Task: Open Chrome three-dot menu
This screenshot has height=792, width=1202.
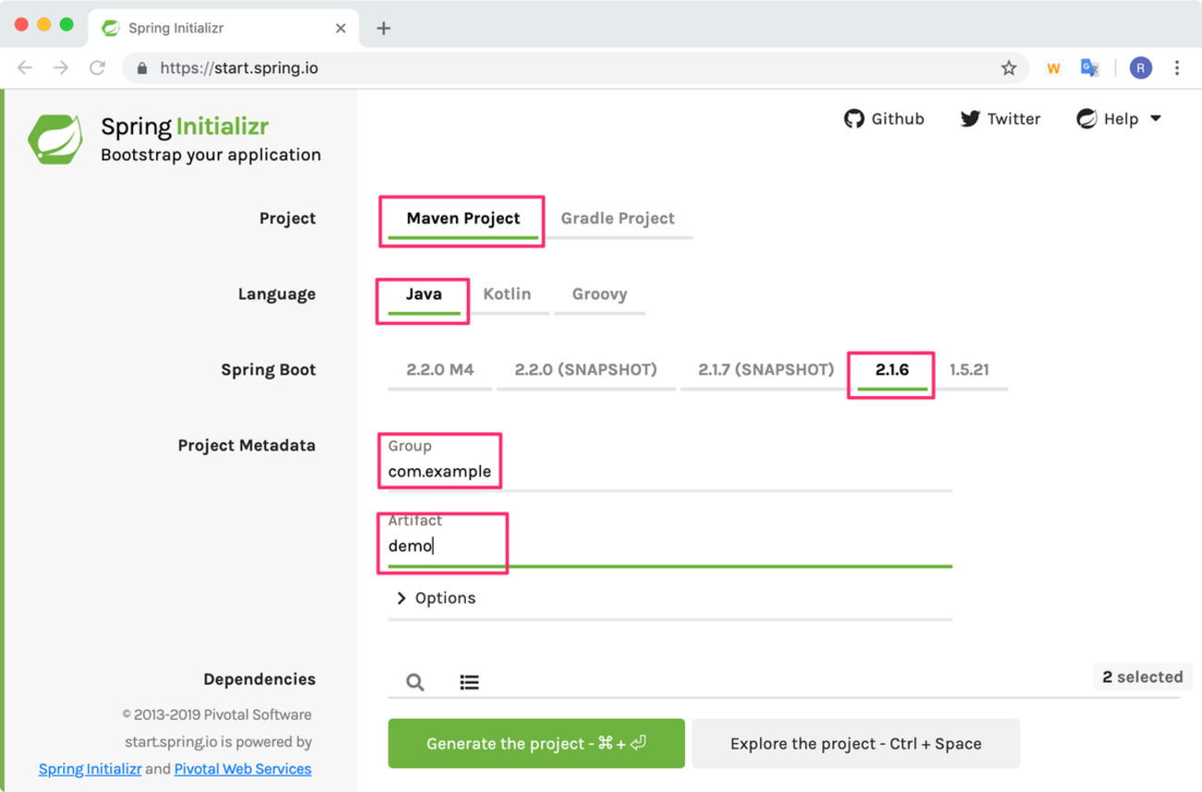Action: pos(1177,68)
